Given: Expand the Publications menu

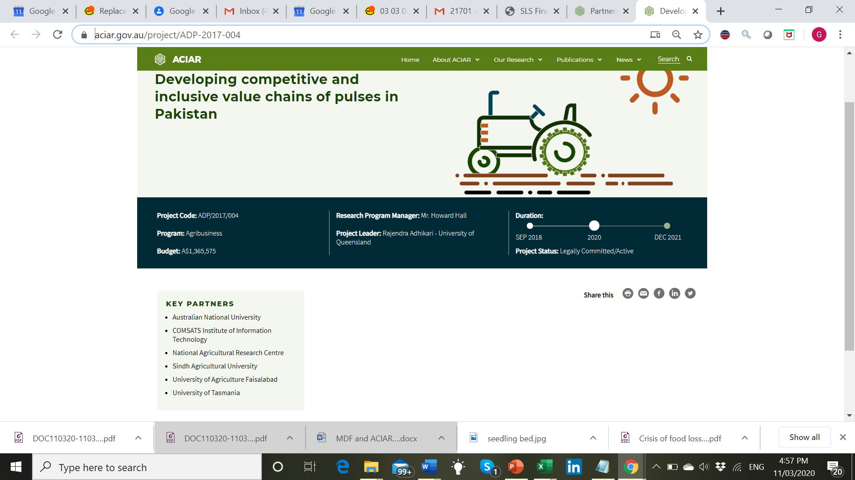Looking at the screenshot, I should [x=579, y=60].
